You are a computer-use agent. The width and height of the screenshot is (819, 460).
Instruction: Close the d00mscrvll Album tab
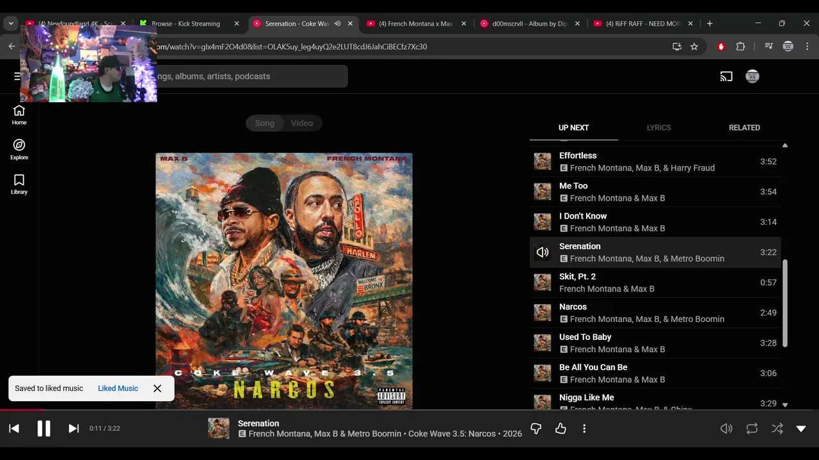point(577,24)
